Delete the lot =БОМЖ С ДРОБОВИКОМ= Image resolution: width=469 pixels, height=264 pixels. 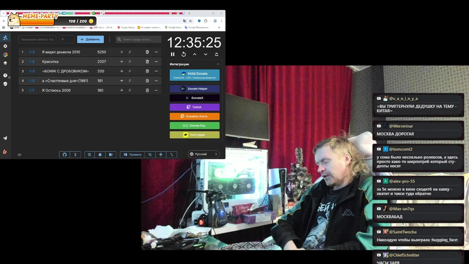click(147, 71)
